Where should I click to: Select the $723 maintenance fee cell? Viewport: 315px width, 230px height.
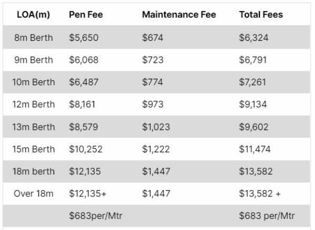152,60
